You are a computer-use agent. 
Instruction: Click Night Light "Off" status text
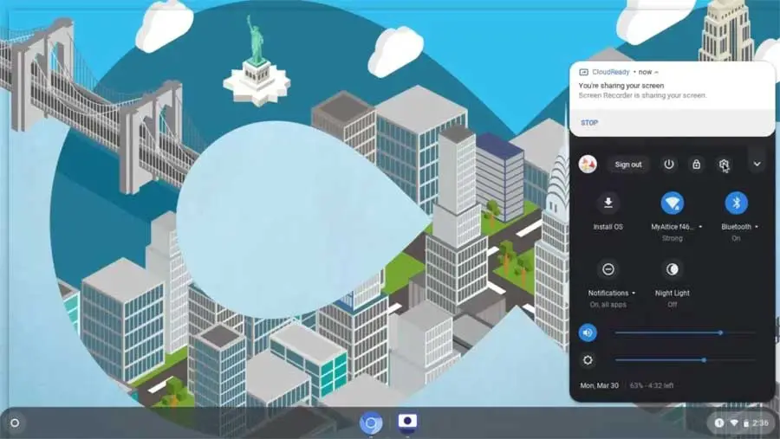pyautogui.click(x=672, y=305)
